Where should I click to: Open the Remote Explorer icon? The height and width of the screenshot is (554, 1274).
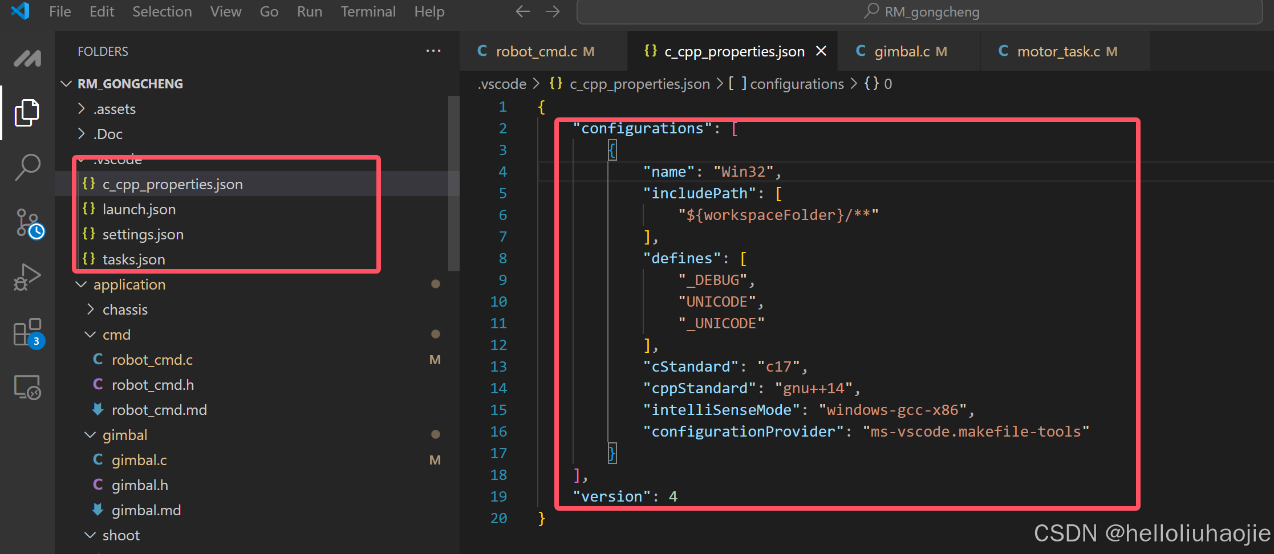click(27, 388)
